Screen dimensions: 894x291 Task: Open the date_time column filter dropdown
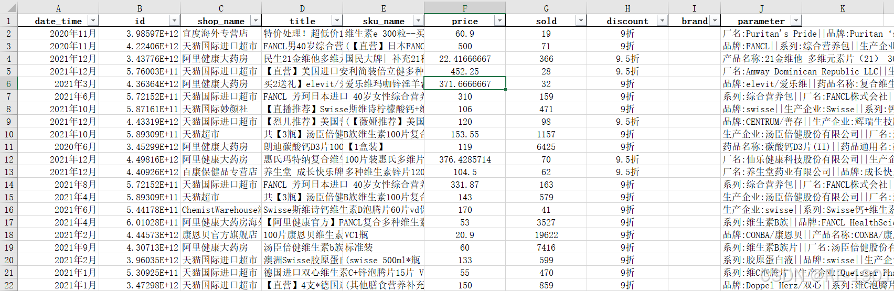[93, 21]
